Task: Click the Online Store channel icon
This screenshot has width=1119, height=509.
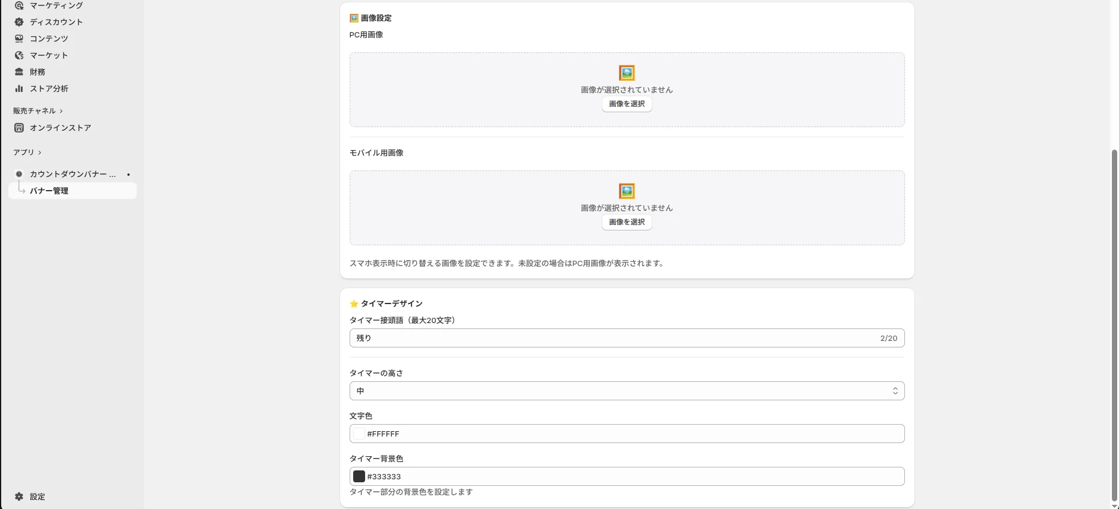Action: tap(19, 128)
